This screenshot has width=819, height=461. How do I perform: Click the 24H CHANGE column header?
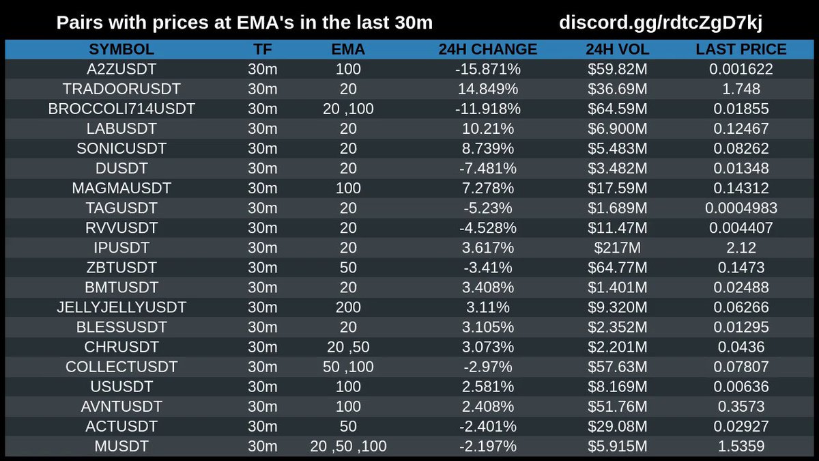pyautogui.click(x=487, y=49)
